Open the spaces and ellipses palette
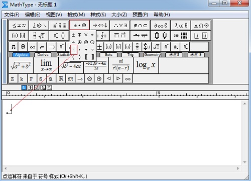Image resolution: width=251 pixels, height=181 pixels. (x=39, y=25)
